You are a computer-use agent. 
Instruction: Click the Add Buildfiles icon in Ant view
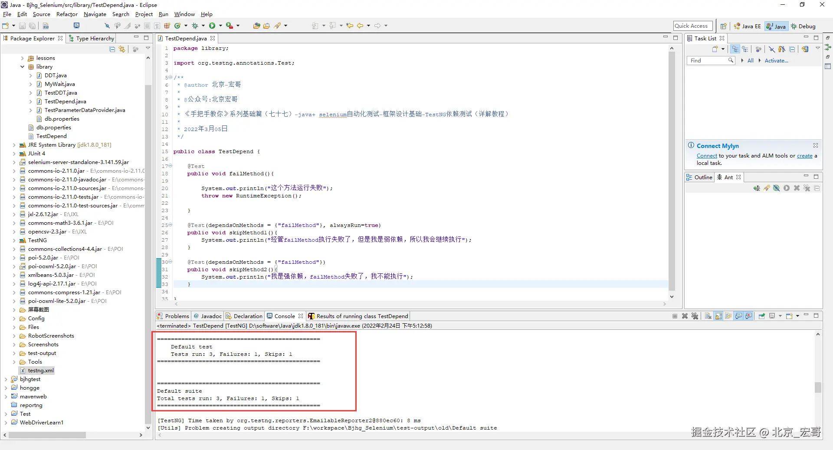(x=757, y=188)
